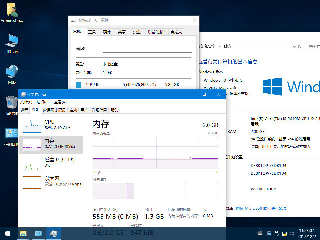Select the 性能 (Performance) tab
320x240 pixels.
click(x=35, y=110)
